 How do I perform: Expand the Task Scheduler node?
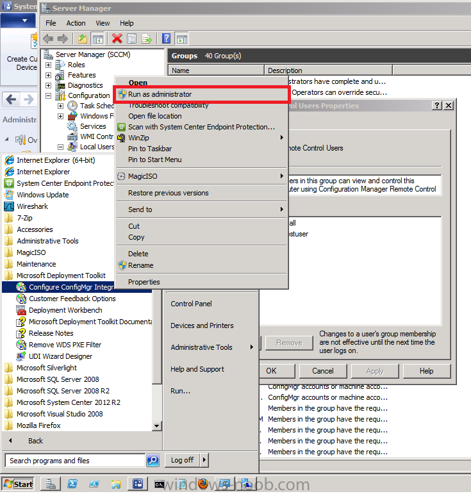tap(60, 106)
